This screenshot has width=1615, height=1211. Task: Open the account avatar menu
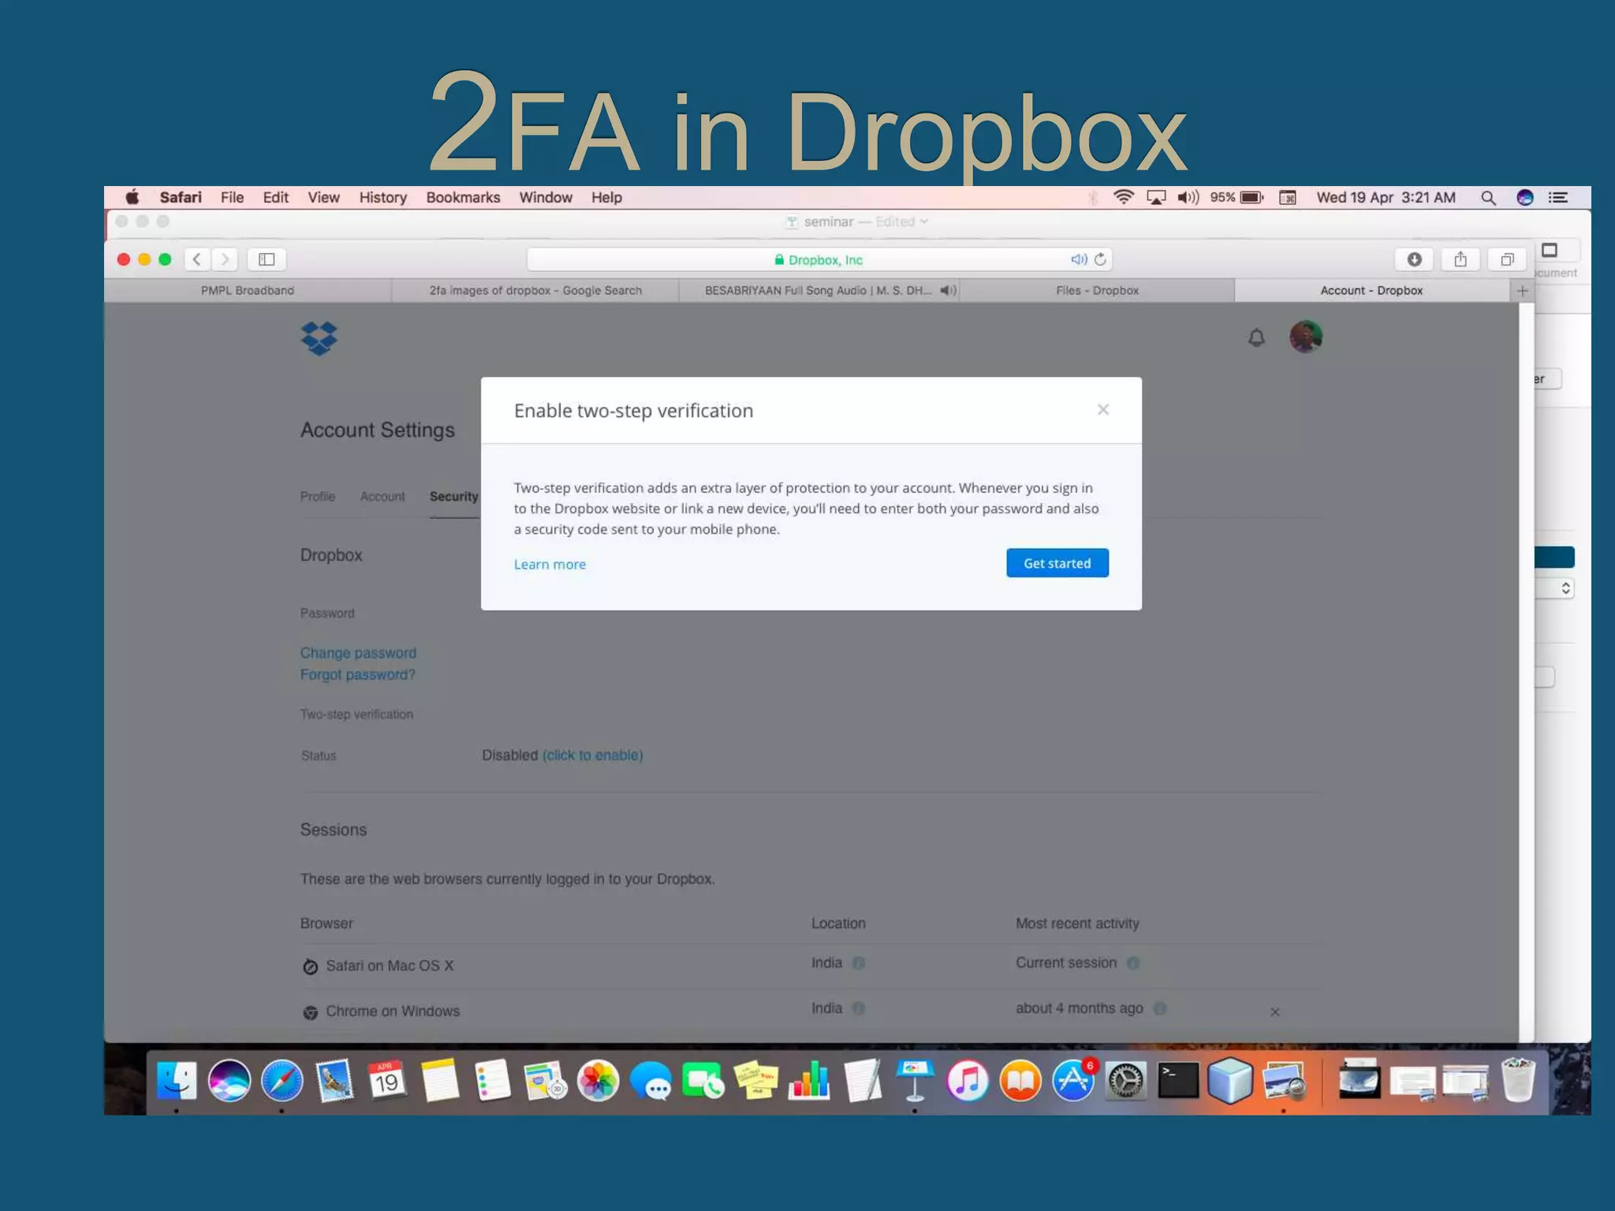pos(1306,337)
